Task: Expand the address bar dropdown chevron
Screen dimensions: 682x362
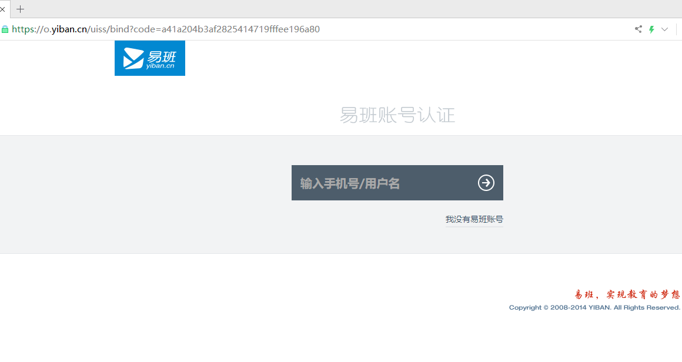Action: coord(664,29)
